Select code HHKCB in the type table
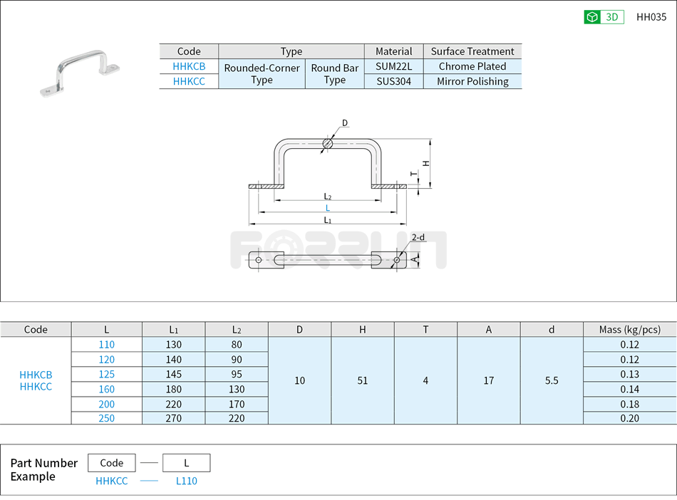This screenshot has height=500, width=677. click(188, 66)
